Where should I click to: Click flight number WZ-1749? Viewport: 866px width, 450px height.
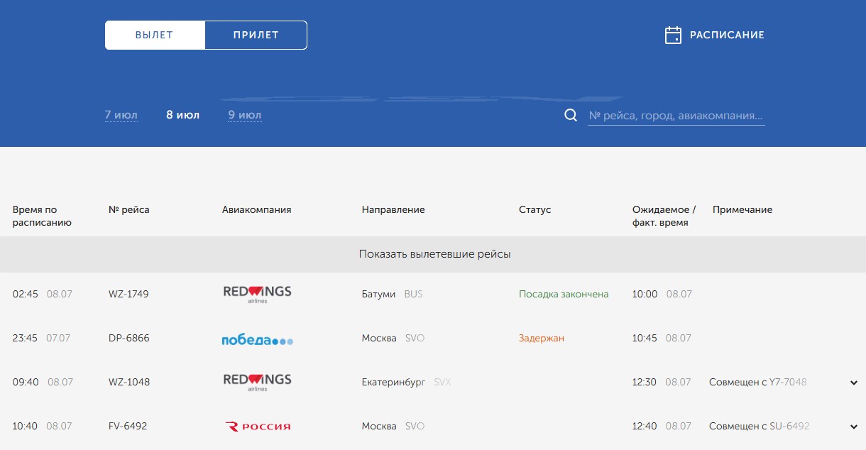tap(128, 294)
